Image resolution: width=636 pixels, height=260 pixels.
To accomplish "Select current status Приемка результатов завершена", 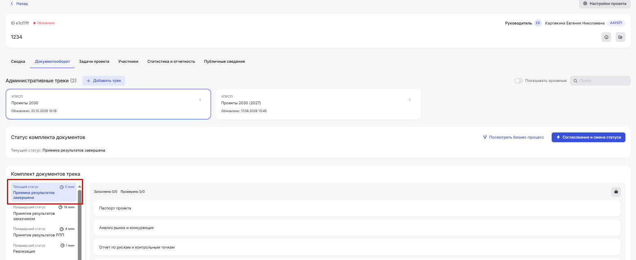I will (44, 192).
